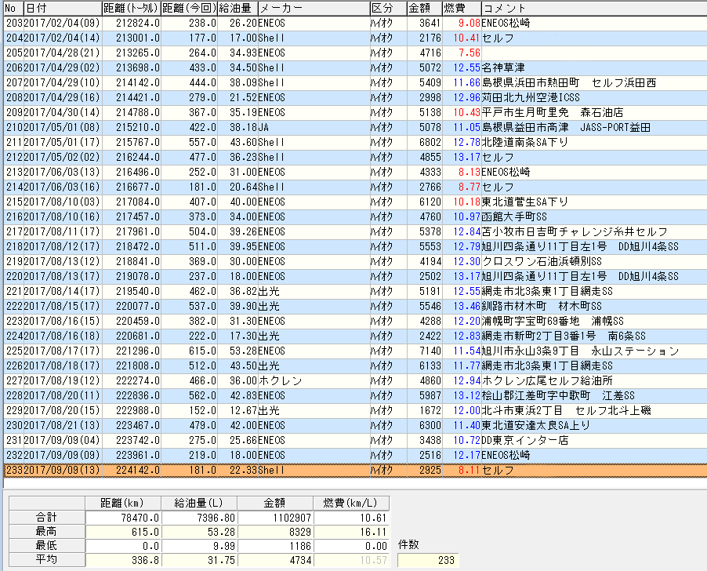
Task: Click amount 2422 in row 224
Action: pos(430,336)
